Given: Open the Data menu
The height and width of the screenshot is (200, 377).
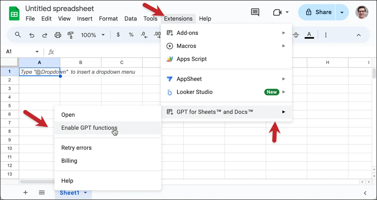Looking at the screenshot, I should point(131,19).
